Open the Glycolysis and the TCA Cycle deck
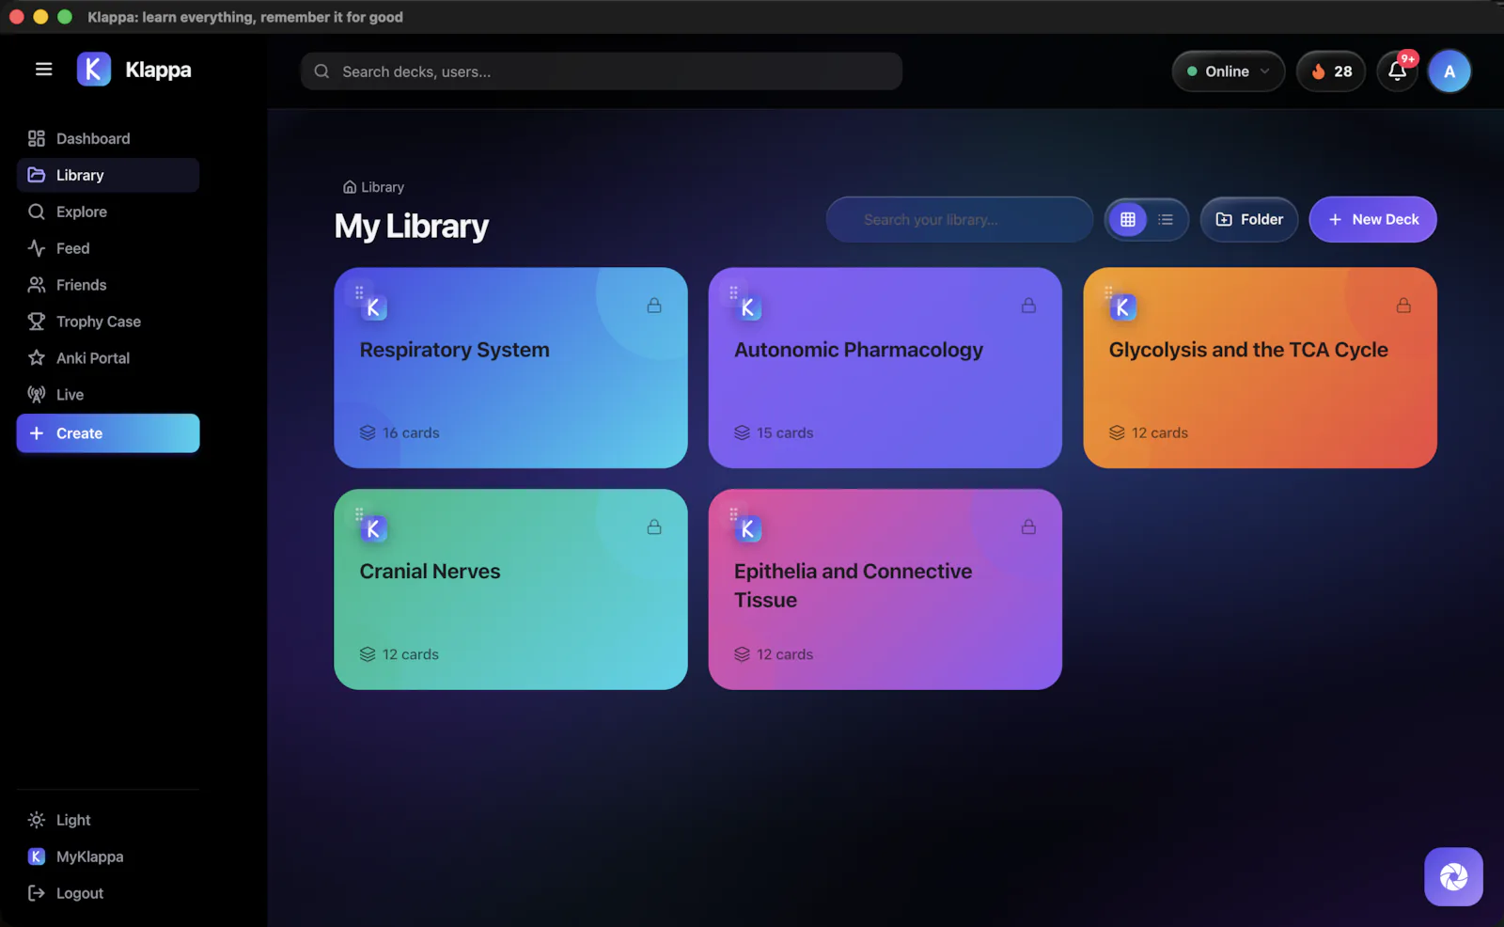This screenshot has width=1504, height=927. coord(1260,368)
